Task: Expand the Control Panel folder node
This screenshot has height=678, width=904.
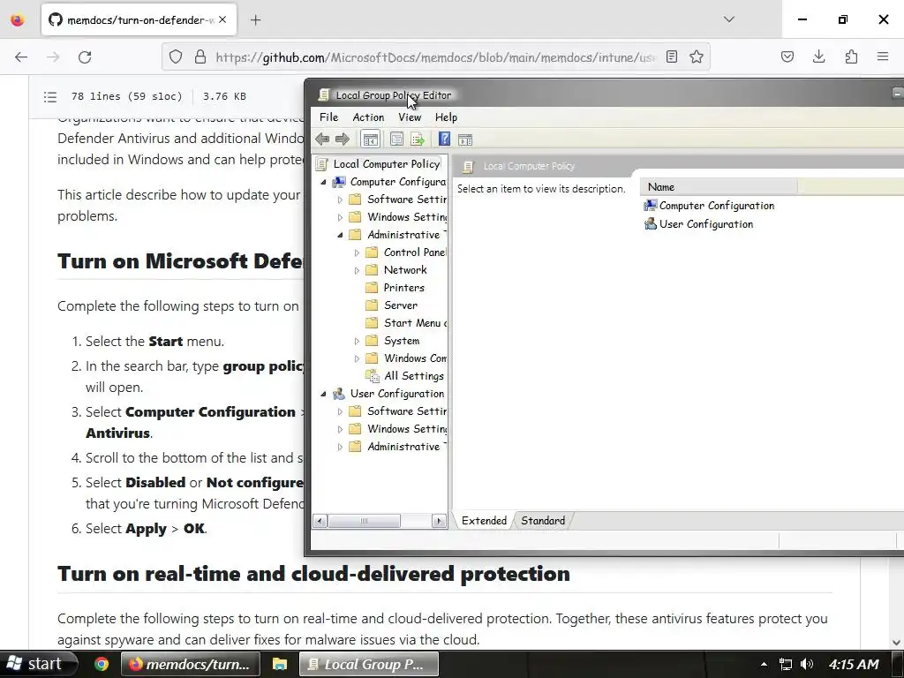Action: 357,252
